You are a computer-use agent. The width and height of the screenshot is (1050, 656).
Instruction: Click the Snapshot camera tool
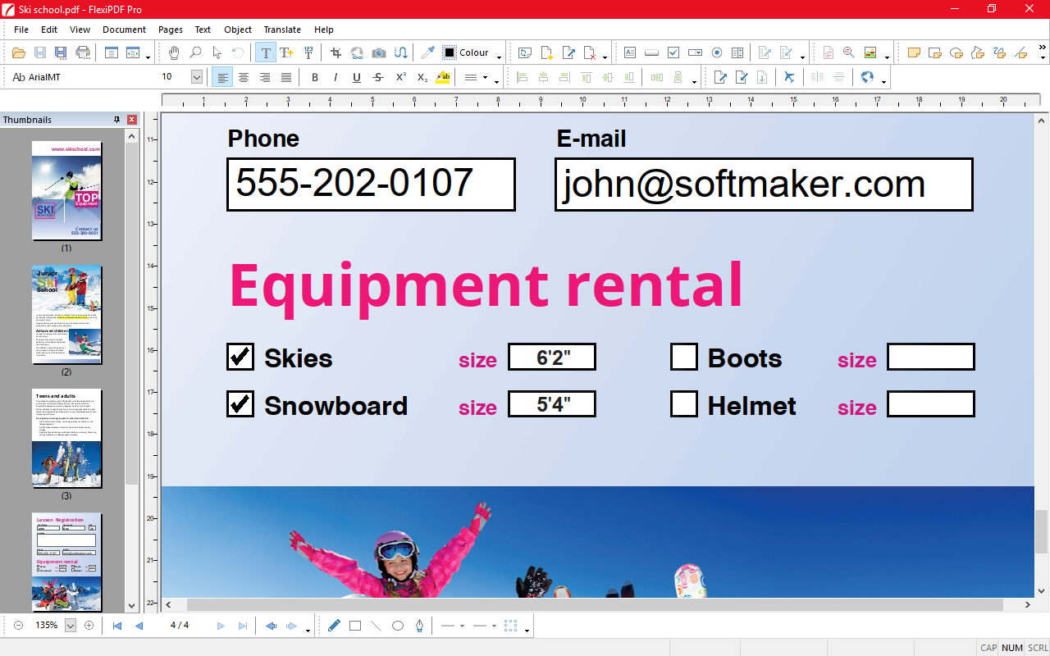(378, 52)
